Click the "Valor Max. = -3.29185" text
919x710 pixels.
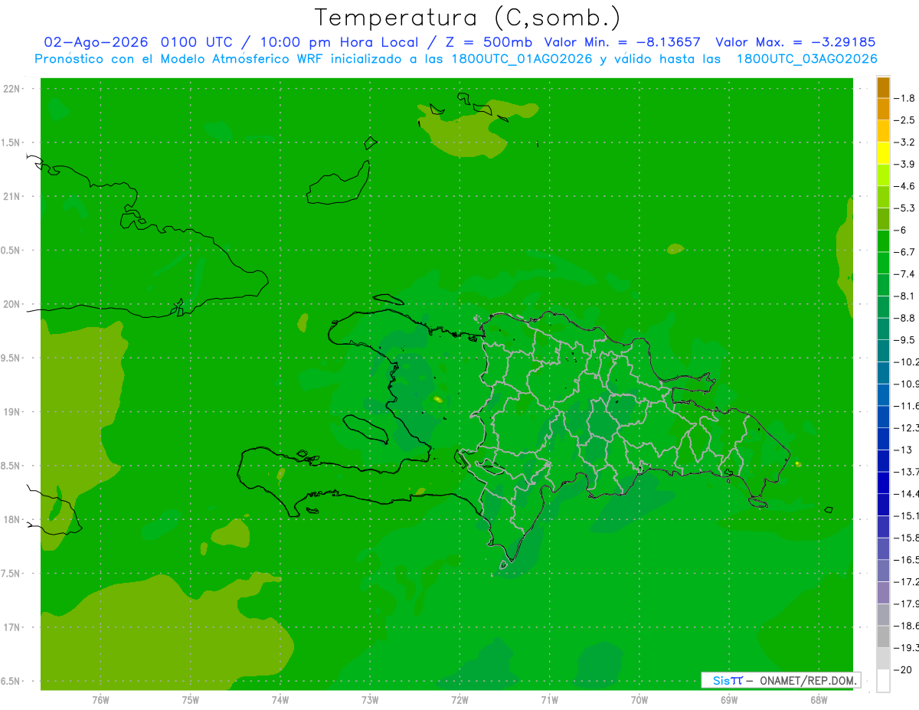795,42
